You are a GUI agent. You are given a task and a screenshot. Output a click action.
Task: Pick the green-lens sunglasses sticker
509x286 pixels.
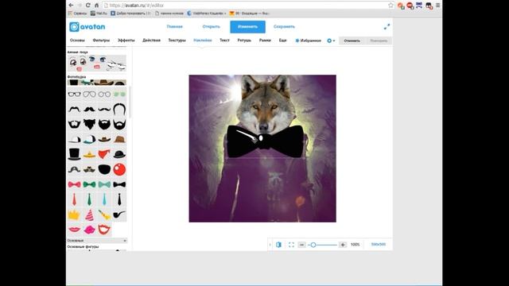pyautogui.click(x=119, y=95)
